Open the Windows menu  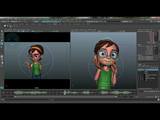point(25,19)
